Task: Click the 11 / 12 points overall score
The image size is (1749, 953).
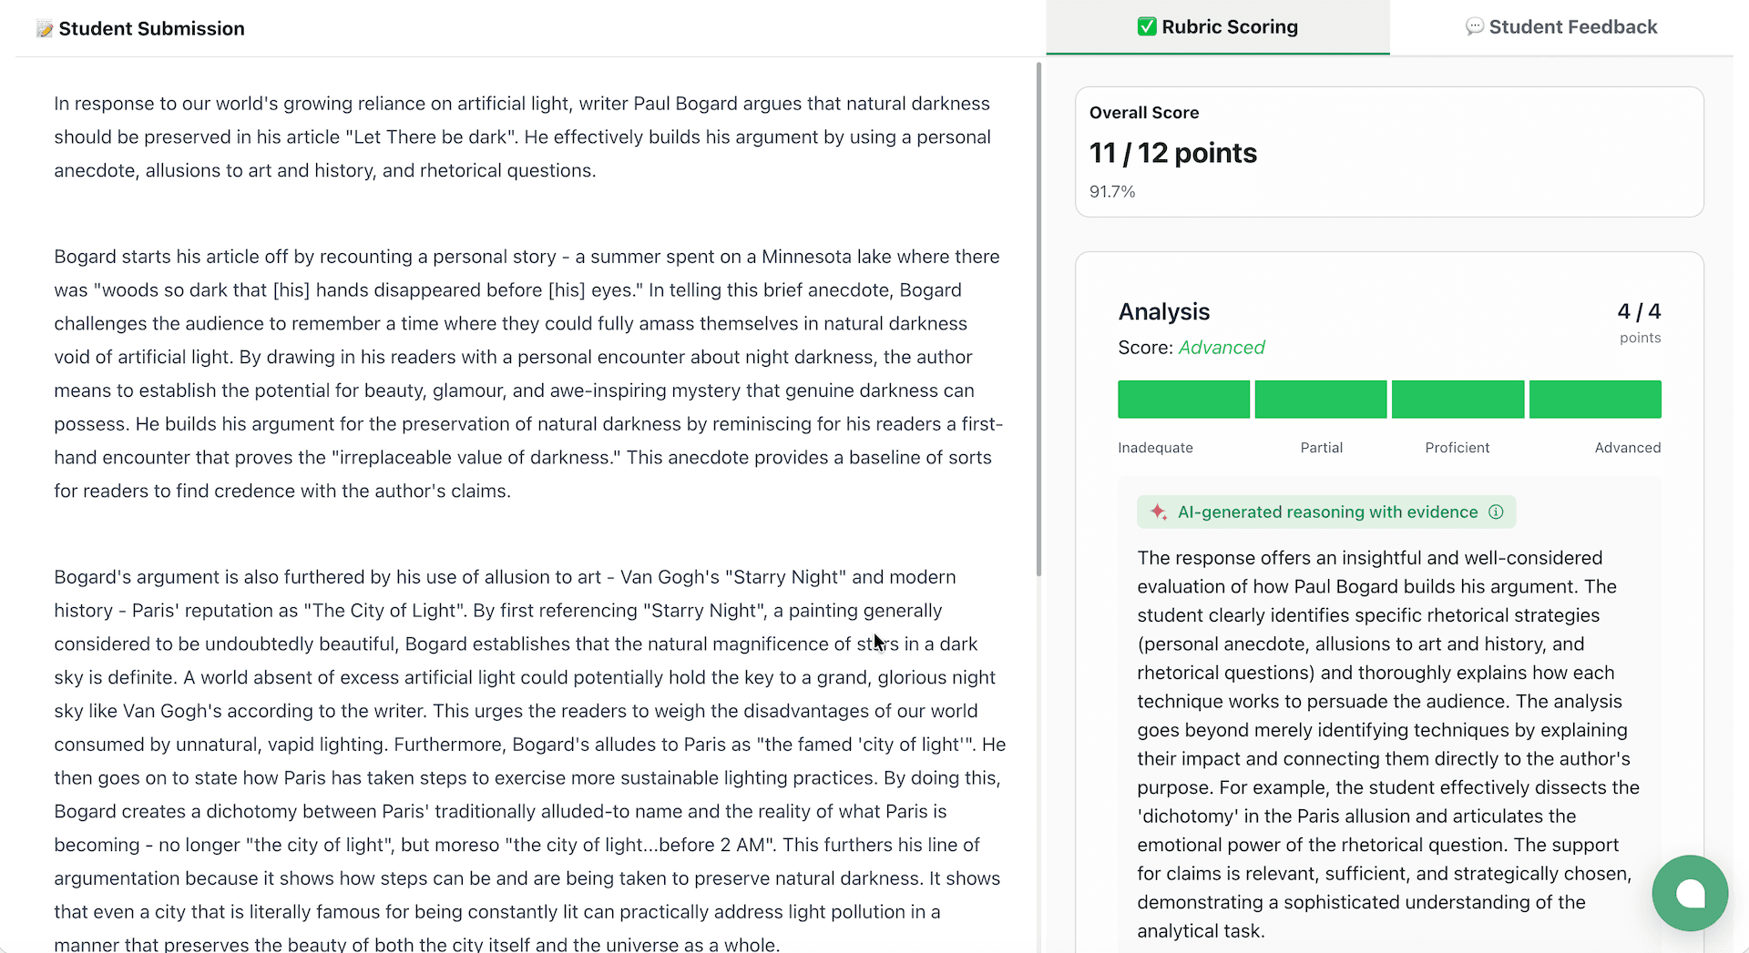Action: pyautogui.click(x=1173, y=152)
